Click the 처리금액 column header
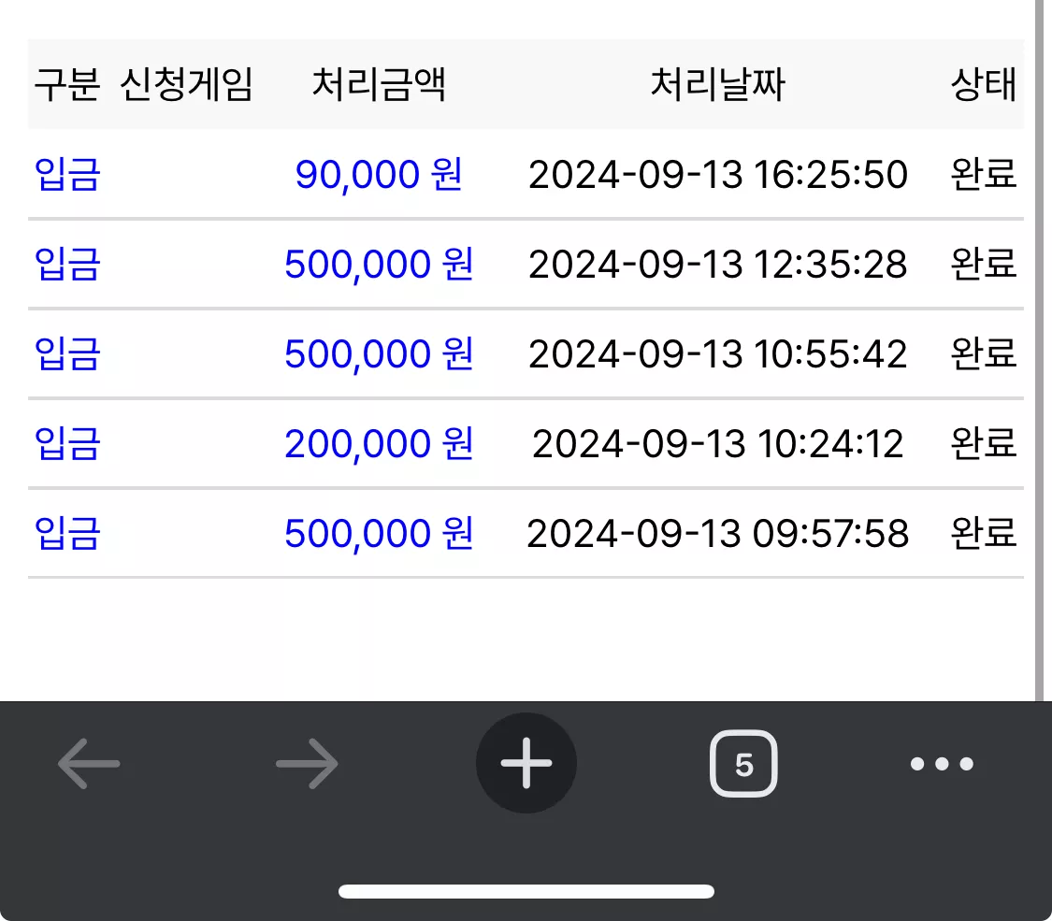This screenshot has height=921, width=1052. 379,84
